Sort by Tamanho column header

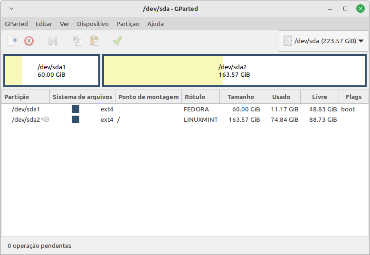(241, 97)
